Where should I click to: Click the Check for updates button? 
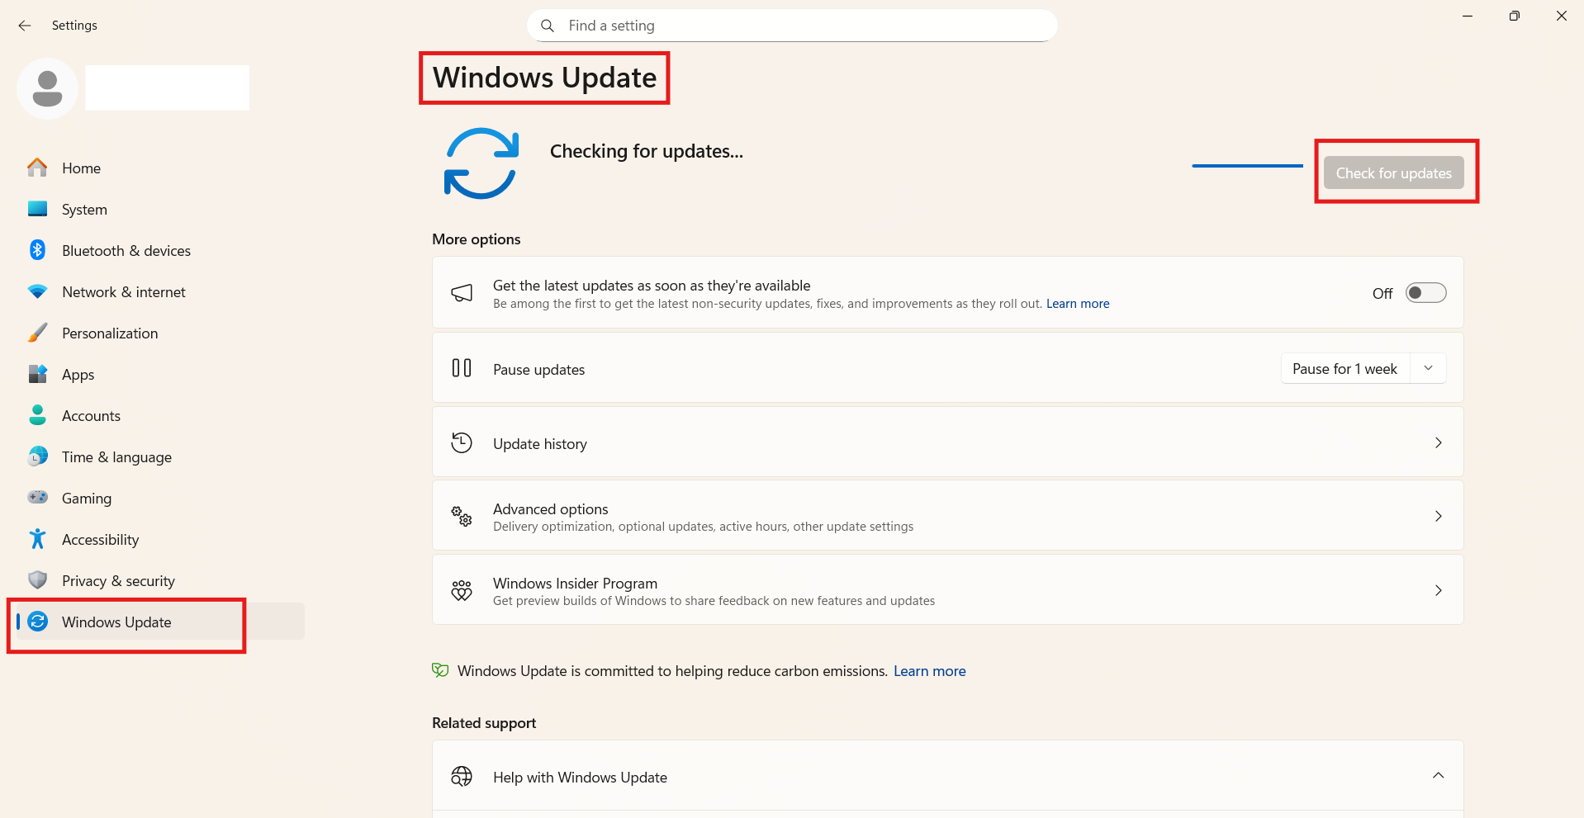1393,173
